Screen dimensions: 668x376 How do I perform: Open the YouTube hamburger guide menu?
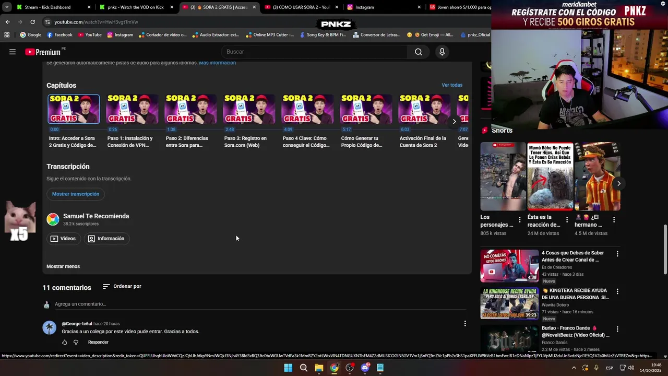13,52
